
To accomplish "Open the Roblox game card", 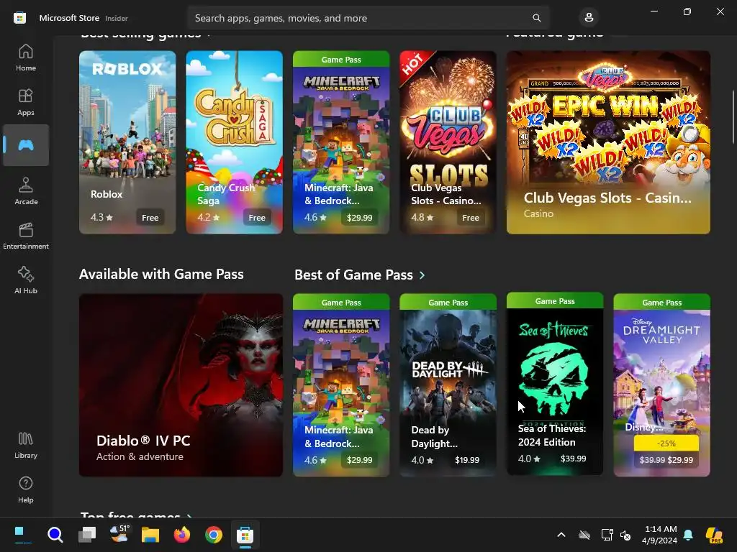I will tap(127, 142).
